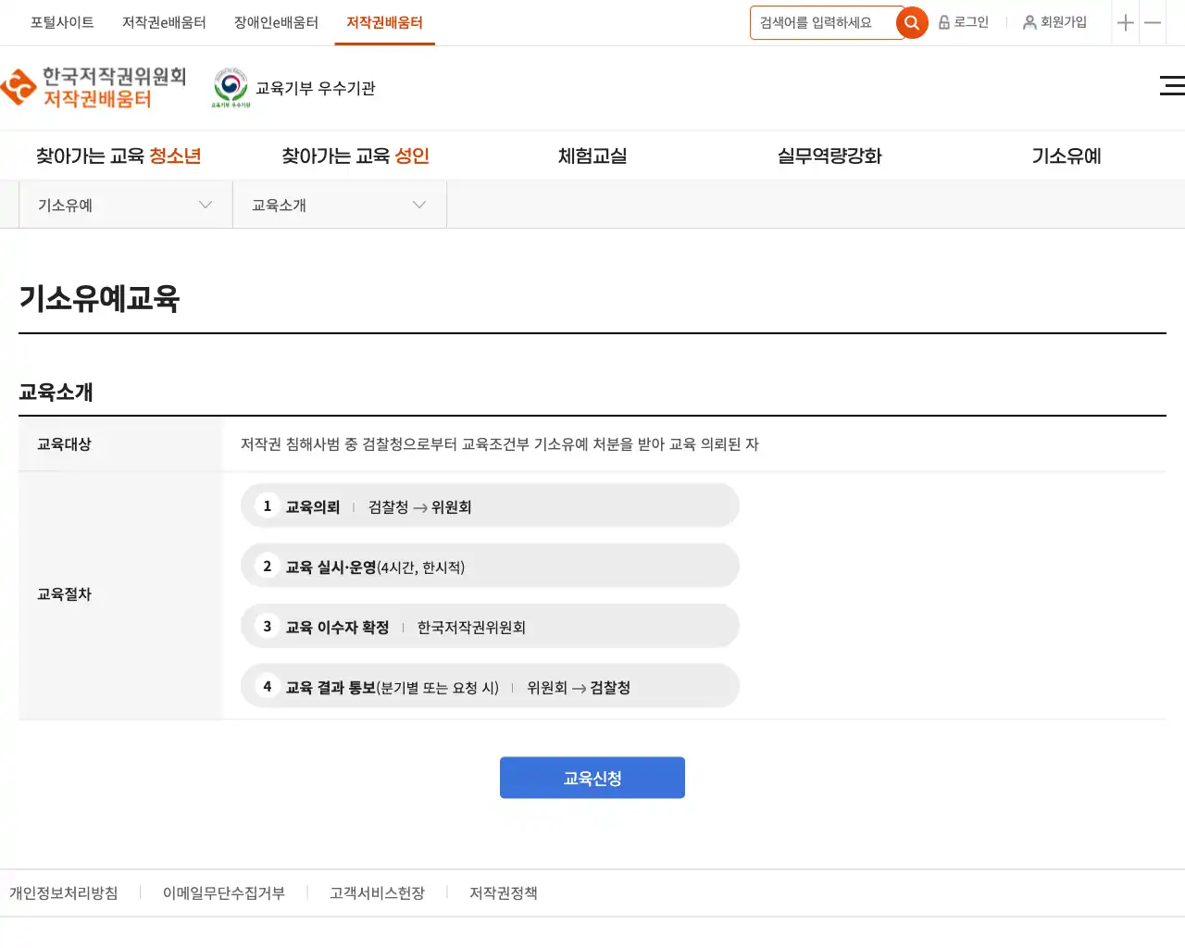This screenshot has width=1185, height=948.
Task: Open the 찾아가는 교육 청소년 menu
Action: pyautogui.click(x=118, y=156)
